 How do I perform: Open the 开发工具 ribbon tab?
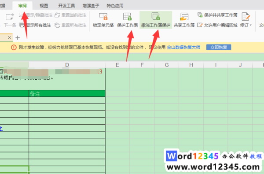pyautogui.click(x=66, y=6)
